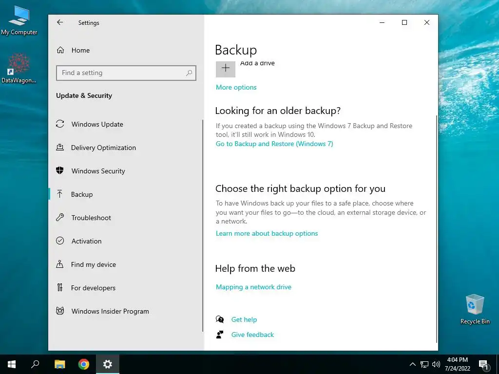This screenshot has height=374, width=499.
Task: Click the Backup label in sidebar
Action: 82,194
